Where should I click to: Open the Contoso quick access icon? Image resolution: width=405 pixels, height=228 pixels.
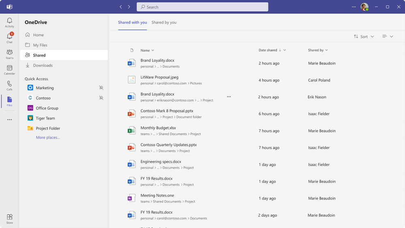click(30, 98)
